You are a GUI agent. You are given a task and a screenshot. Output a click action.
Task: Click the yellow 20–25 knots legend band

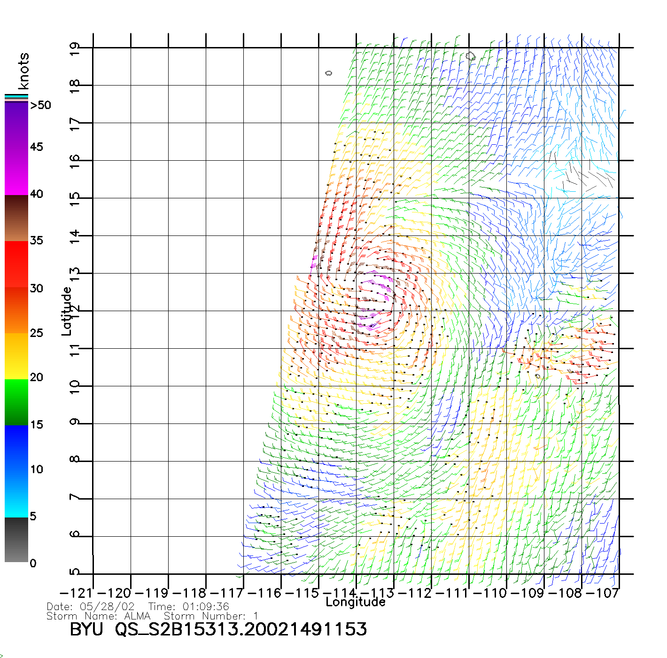pyautogui.click(x=16, y=356)
